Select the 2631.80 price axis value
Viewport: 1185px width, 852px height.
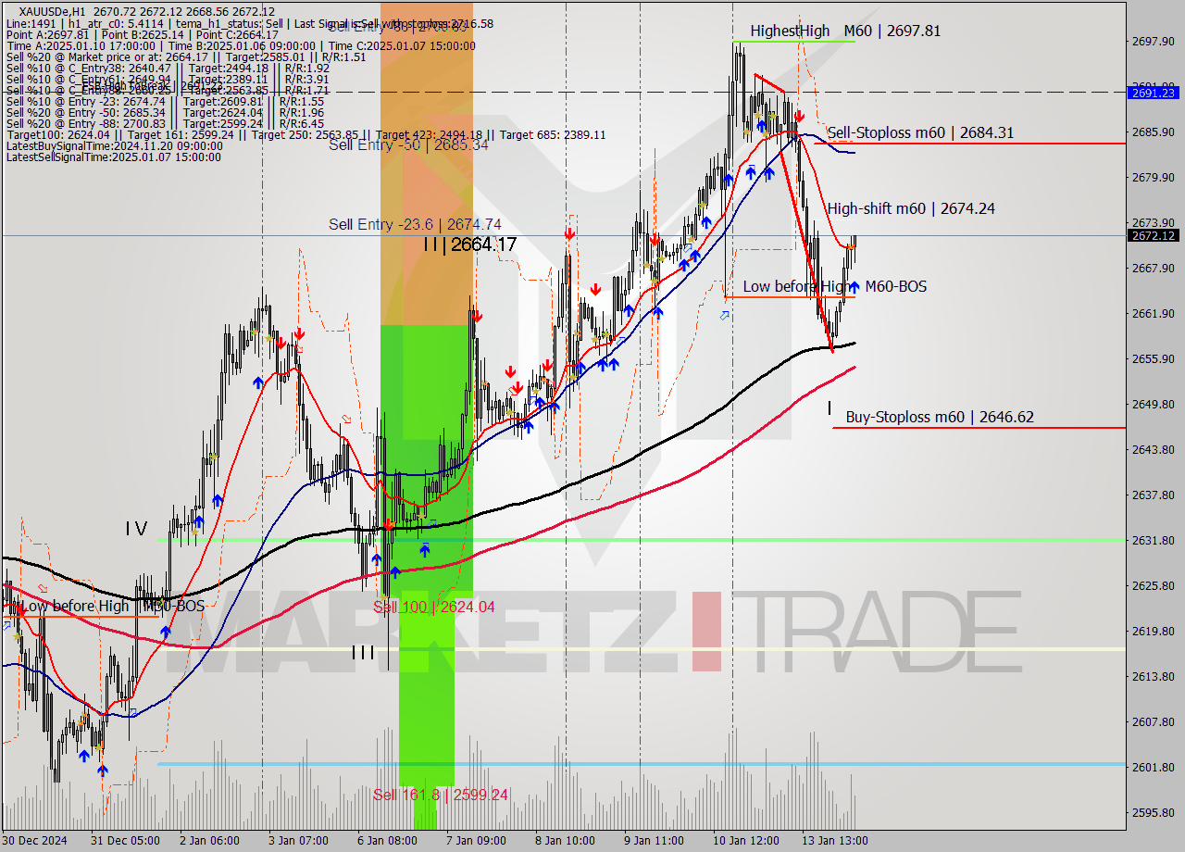coord(1153,540)
